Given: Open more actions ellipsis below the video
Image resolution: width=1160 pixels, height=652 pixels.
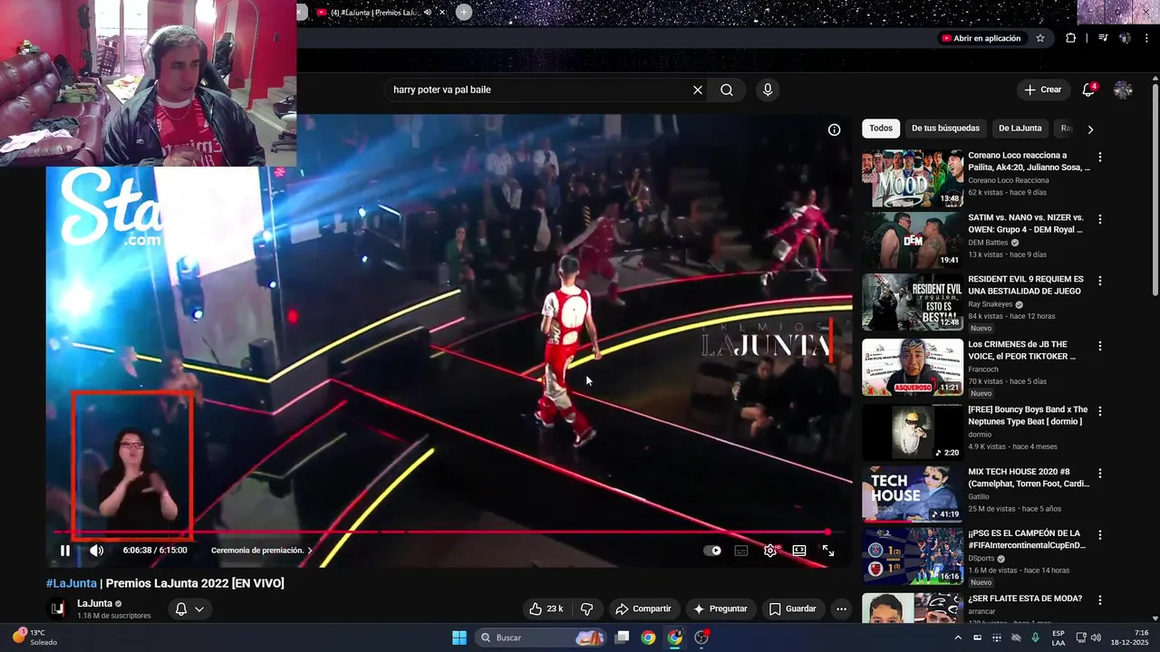Looking at the screenshot, I should point(841,609).
